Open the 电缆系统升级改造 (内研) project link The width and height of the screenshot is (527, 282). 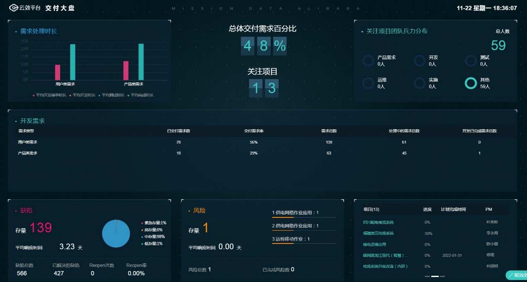[x=385, y=266]
